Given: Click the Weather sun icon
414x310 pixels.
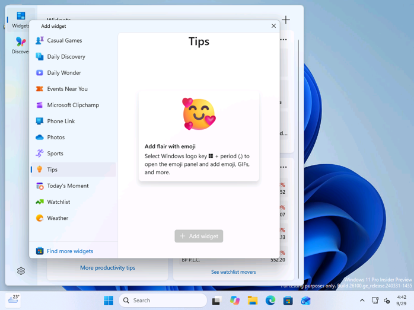Looking at the screenshot, I should pyautogui.click(x=40, y=218).
